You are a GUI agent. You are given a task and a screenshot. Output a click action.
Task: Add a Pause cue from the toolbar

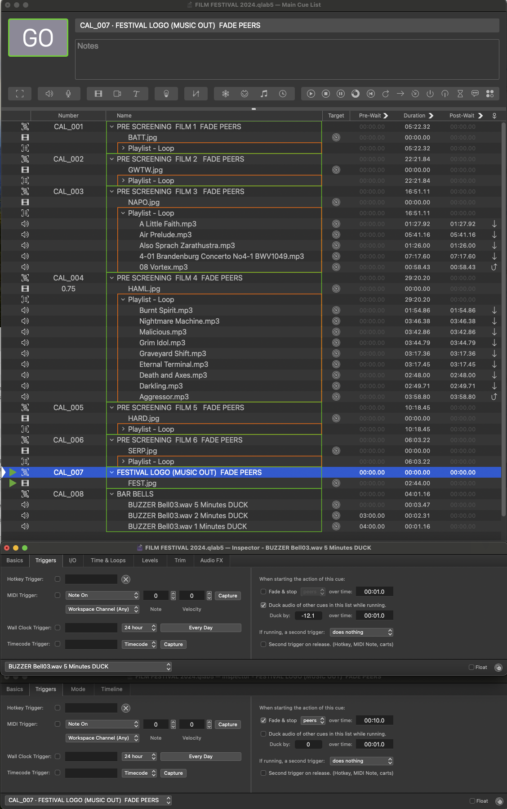[341, 94]
